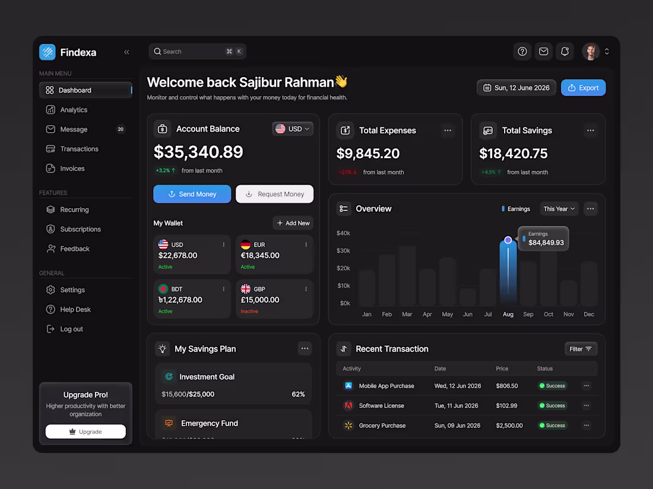Open the Invoices page
Screen dimensions: 653x489
click(71, 168)
